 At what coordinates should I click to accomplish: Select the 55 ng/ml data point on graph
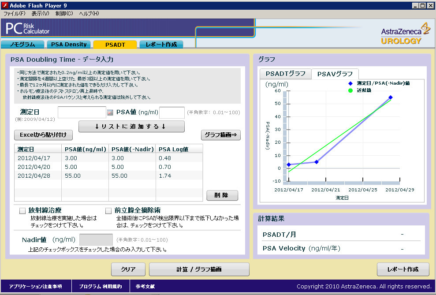(391, 97)
